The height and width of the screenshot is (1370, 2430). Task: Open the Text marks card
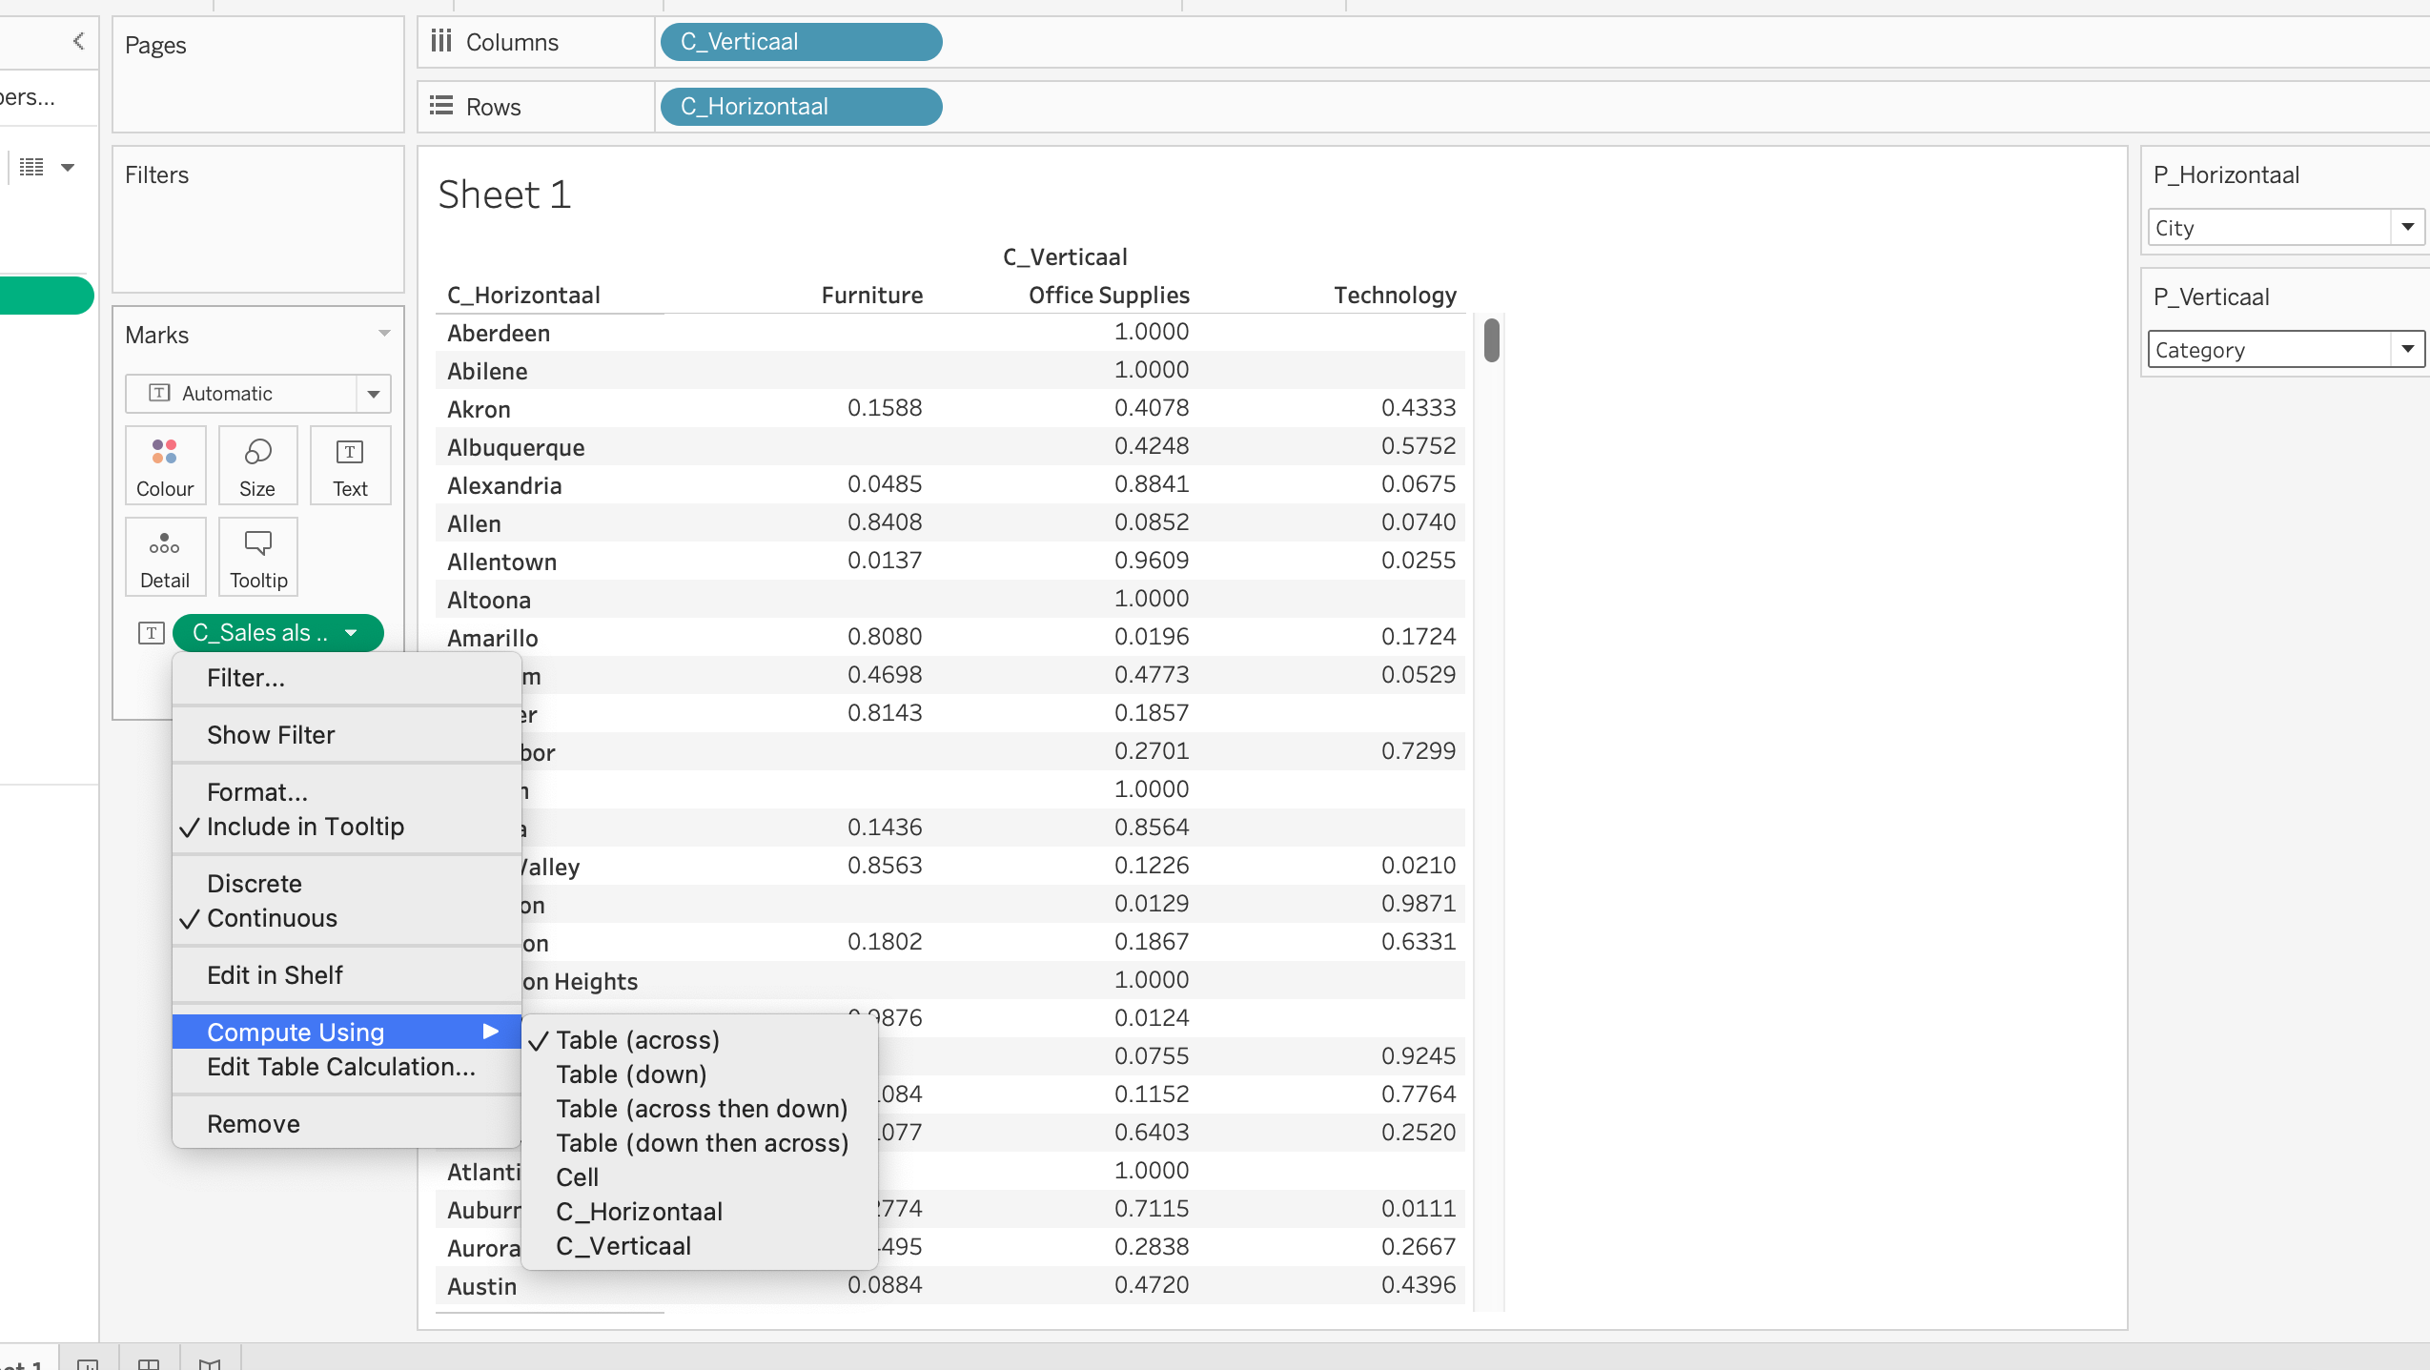click(x=350, y=466)
